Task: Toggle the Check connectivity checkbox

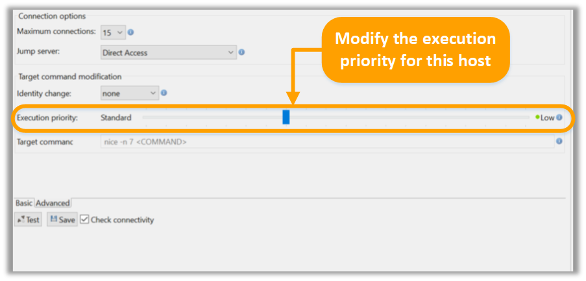Action: [x=84, y=220]
